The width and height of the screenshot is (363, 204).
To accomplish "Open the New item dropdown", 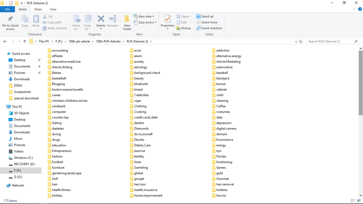I will click(x=144, y=16).
